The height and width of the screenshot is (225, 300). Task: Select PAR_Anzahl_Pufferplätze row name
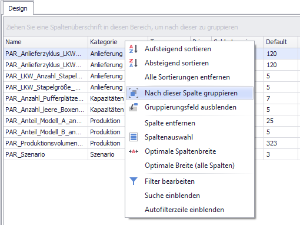tap(46, 98)
